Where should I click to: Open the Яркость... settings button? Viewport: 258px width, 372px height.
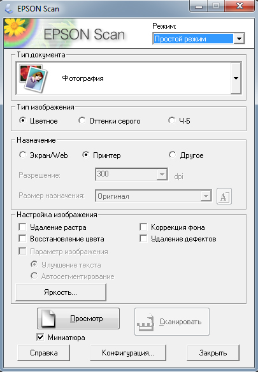click(61, 292)
